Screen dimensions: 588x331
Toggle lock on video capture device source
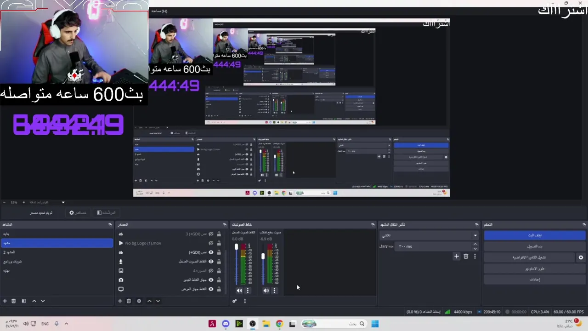click(x=219, y=280)
